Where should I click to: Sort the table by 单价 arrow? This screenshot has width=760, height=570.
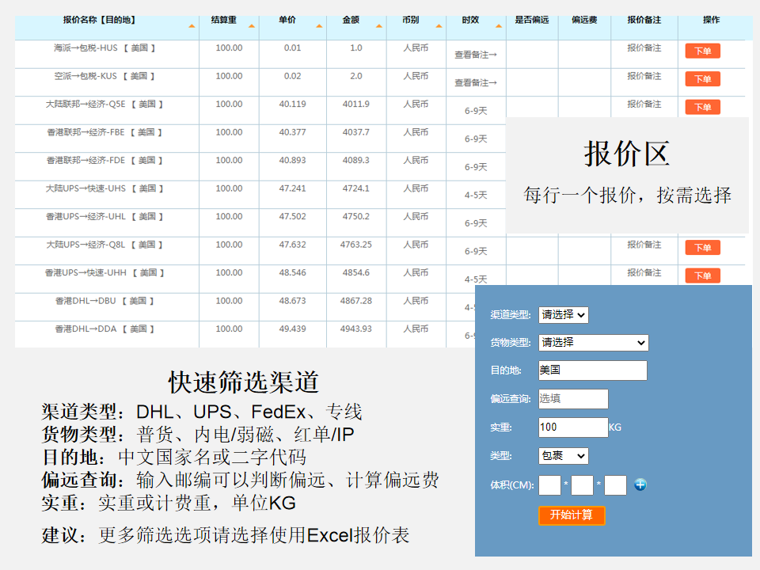tap(319, 27)
